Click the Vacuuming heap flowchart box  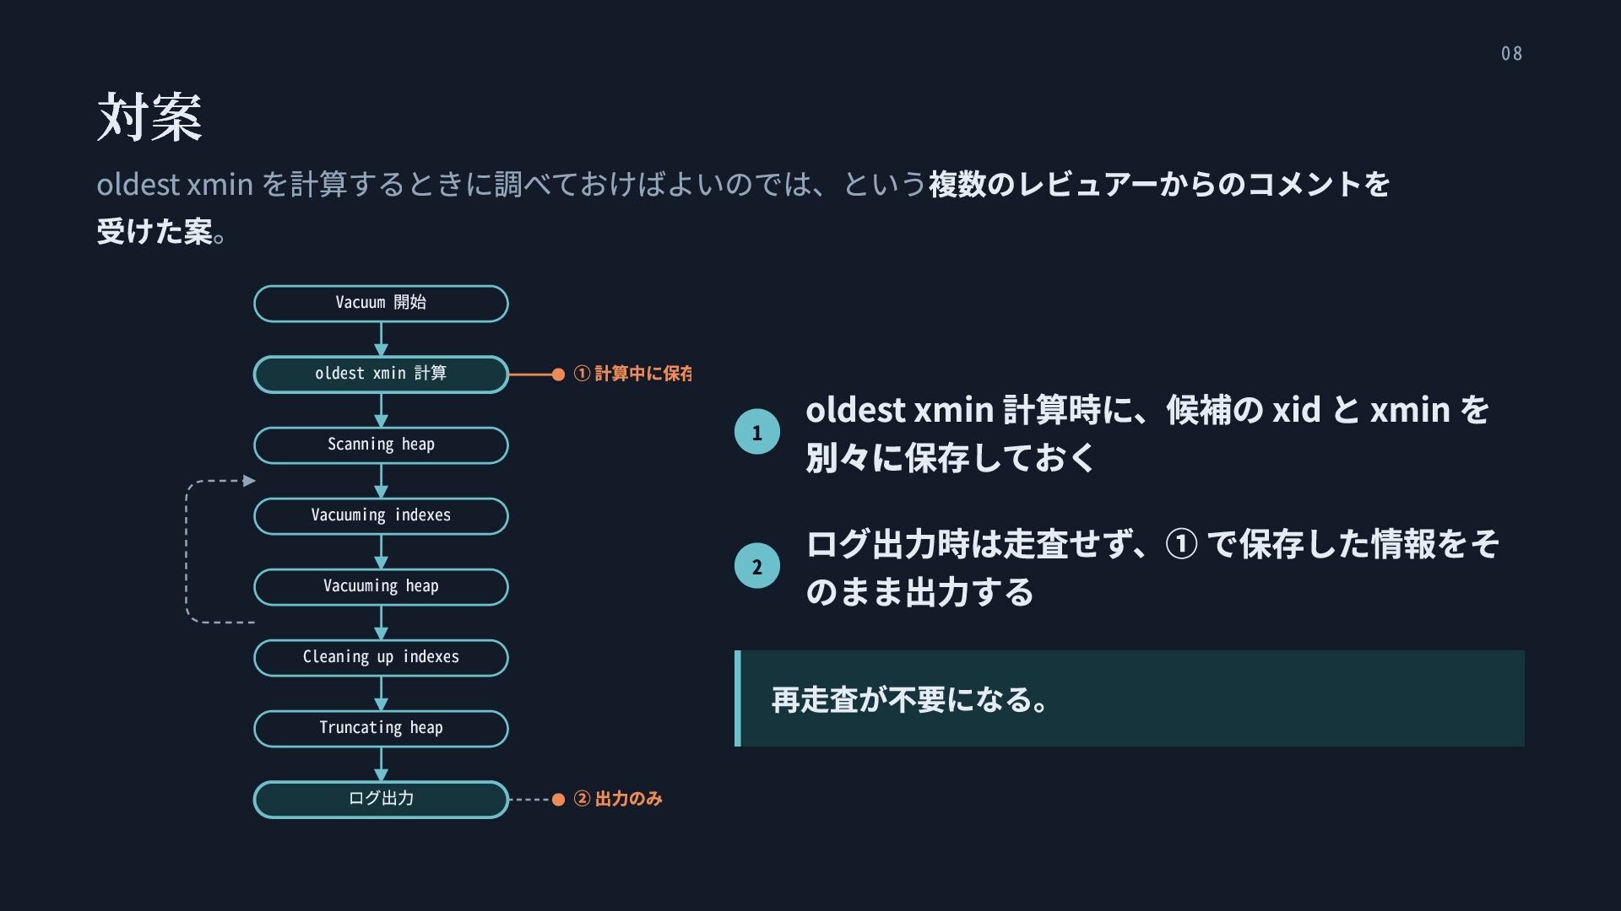381,587
